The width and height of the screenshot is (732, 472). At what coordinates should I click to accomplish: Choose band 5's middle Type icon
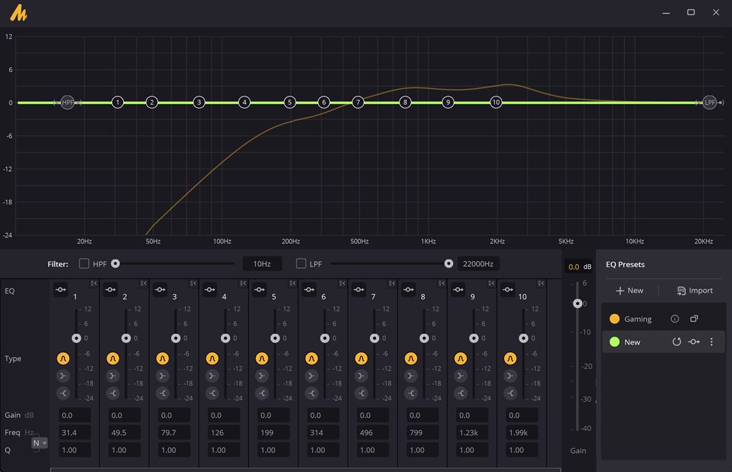pos(262,376)
